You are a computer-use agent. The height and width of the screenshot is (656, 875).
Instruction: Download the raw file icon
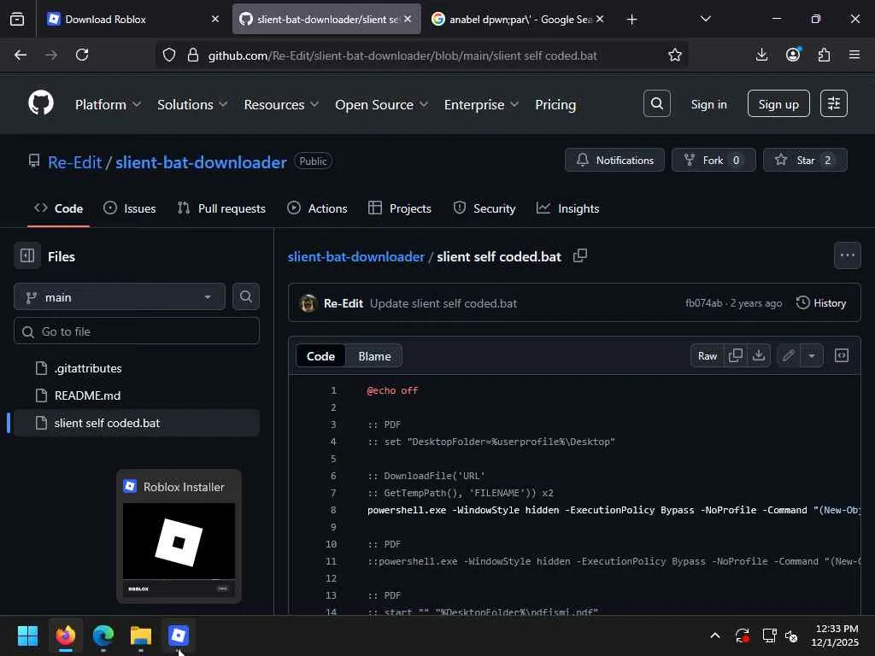coord(759,356)
